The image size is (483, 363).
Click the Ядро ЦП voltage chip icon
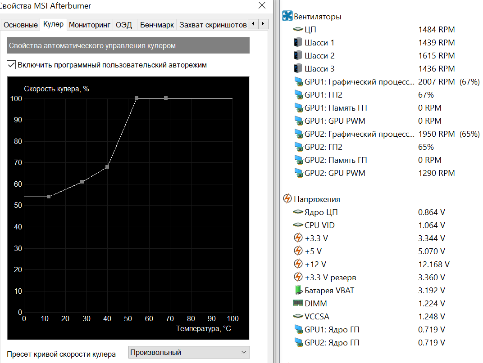point(298,212)
